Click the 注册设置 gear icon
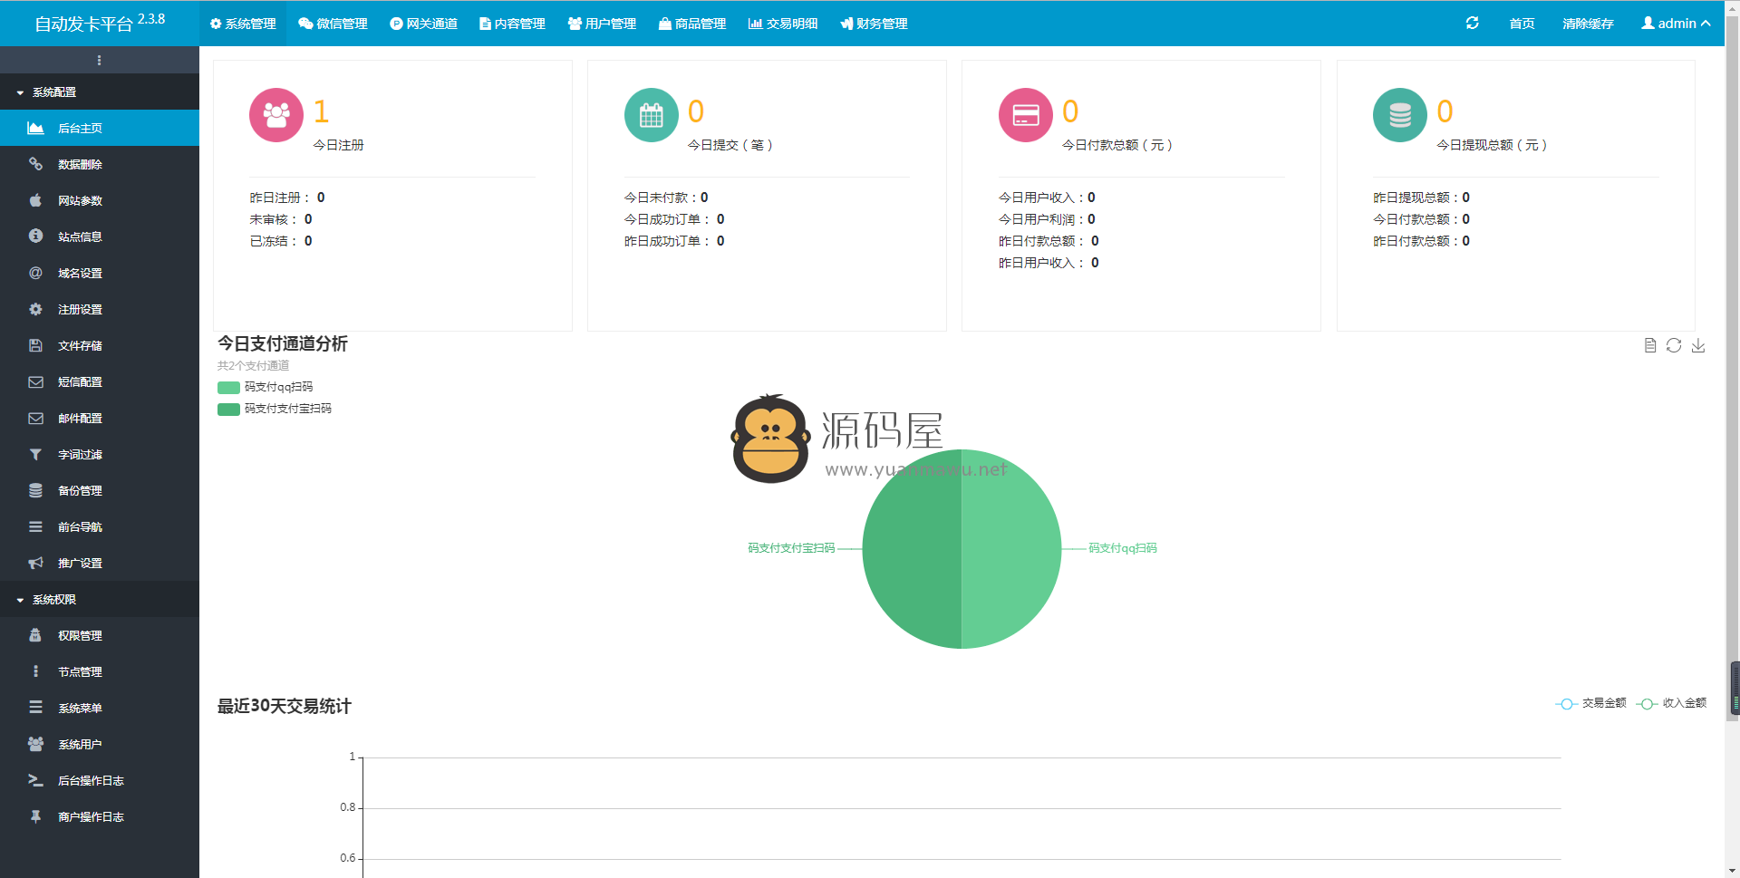Viewport: 1740px width, 878px height. pyautogui.click(x=35, y=309)
